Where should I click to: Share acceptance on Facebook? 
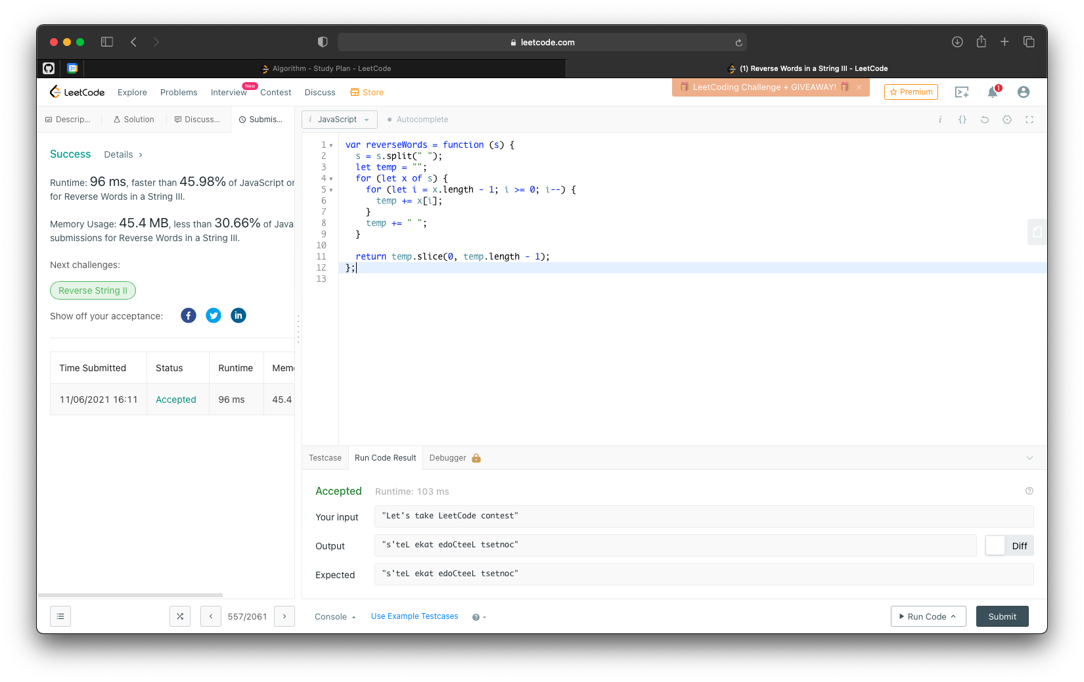click(x=189, y=315)
